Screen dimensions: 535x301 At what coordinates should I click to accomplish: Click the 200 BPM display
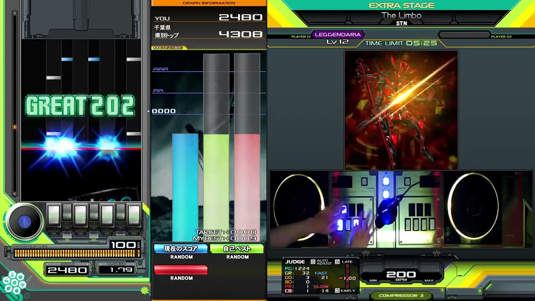point(401,276)
